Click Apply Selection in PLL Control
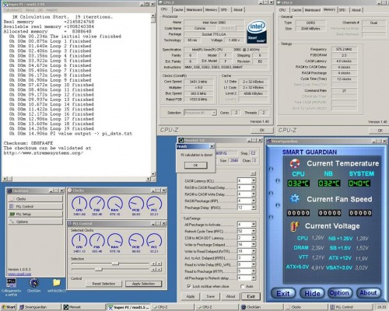The width and height of the screenshot is (389, 311). [x=143, y=284]
